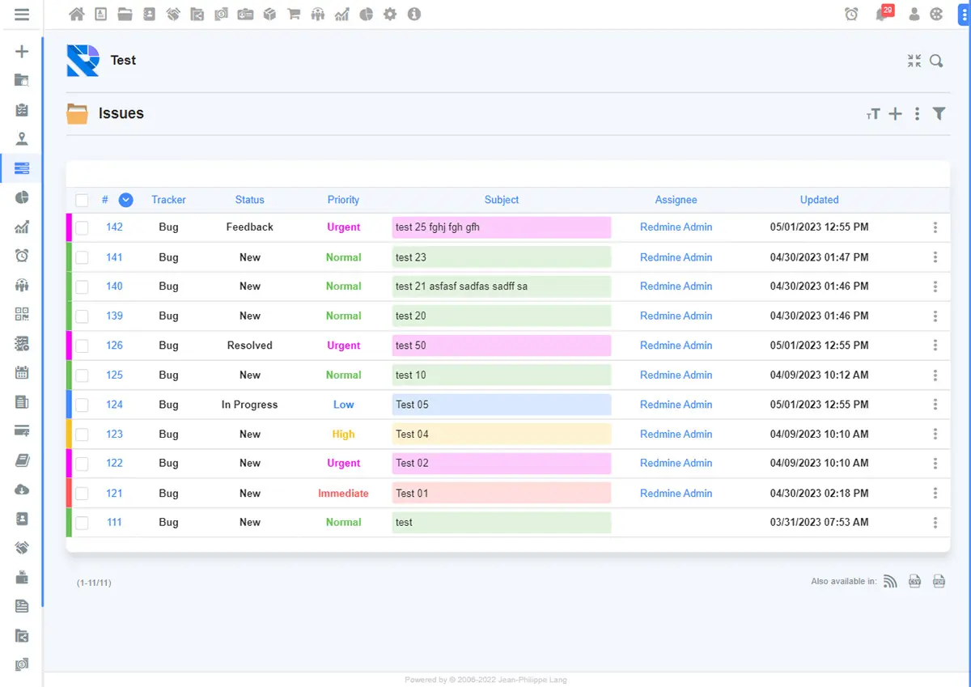Open the three-dot menu for issue 141

pos(935,257)
